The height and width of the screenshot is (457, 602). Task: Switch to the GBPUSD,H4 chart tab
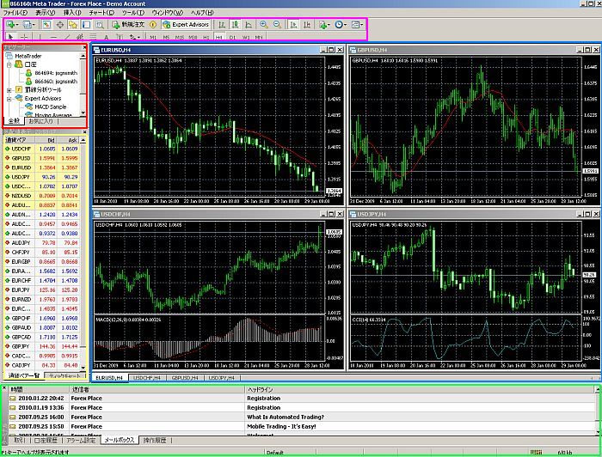coord(185,378)
